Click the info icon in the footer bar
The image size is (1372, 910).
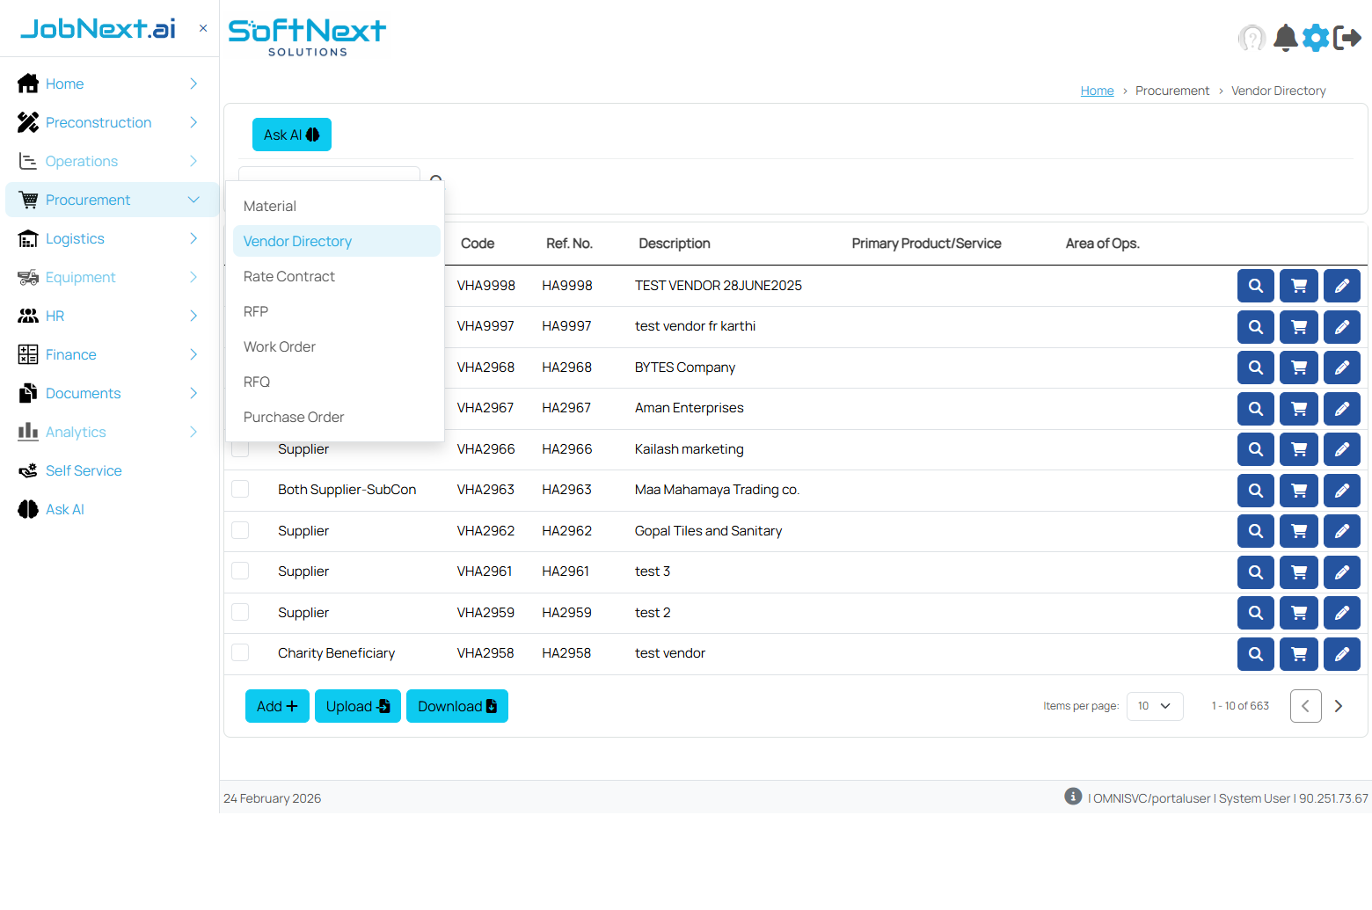pos(1072,796)
